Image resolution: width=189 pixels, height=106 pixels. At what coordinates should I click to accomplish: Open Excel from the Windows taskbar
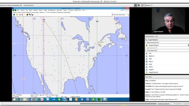click(19, 100)
